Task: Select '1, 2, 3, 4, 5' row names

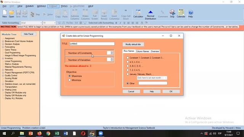Action: coord(128,70)
